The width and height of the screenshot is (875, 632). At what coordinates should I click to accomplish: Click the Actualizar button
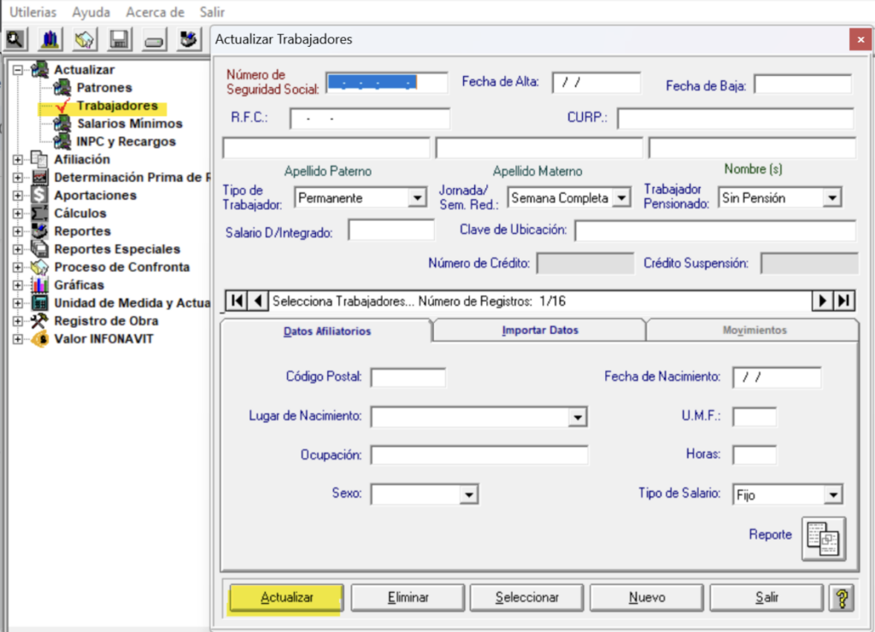[287, 598]
